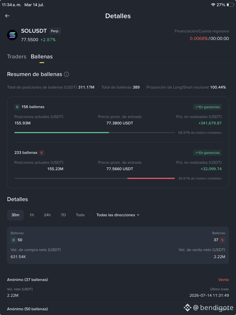Select the 24h time filter
This screenshot has height=315, width=236.
click(47, 215)
